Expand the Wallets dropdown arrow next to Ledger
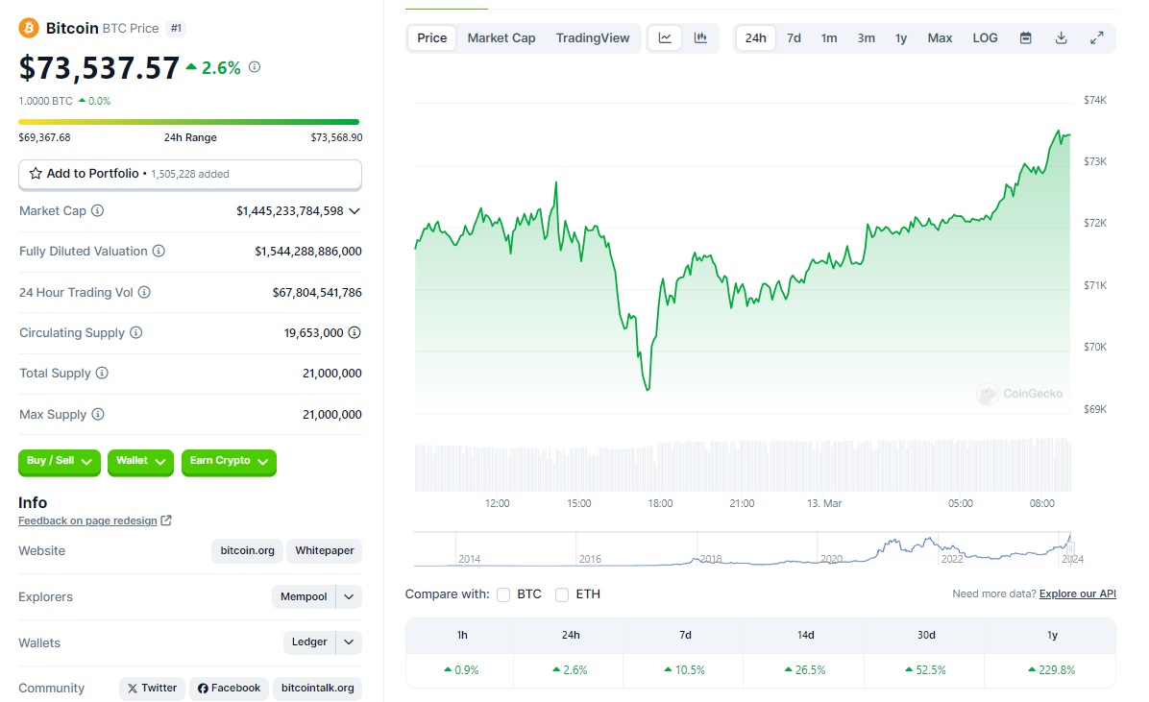This screenshot has height=702, width=1149. [349, 642]
